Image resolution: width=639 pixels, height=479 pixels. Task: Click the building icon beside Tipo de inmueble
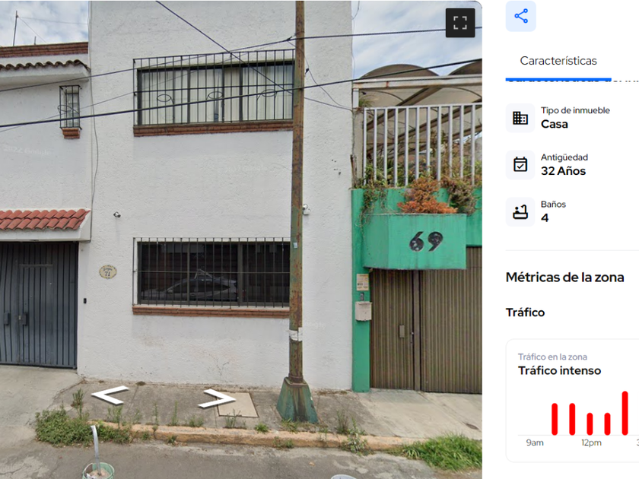point(520,118)
